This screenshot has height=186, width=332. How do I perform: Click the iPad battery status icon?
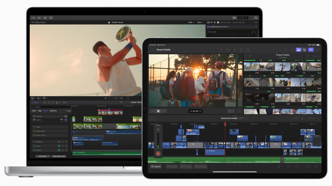coord(318,45)
